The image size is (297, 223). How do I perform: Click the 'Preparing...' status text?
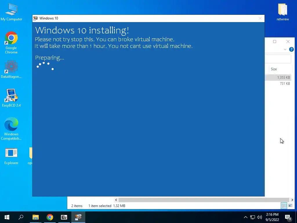50,58
